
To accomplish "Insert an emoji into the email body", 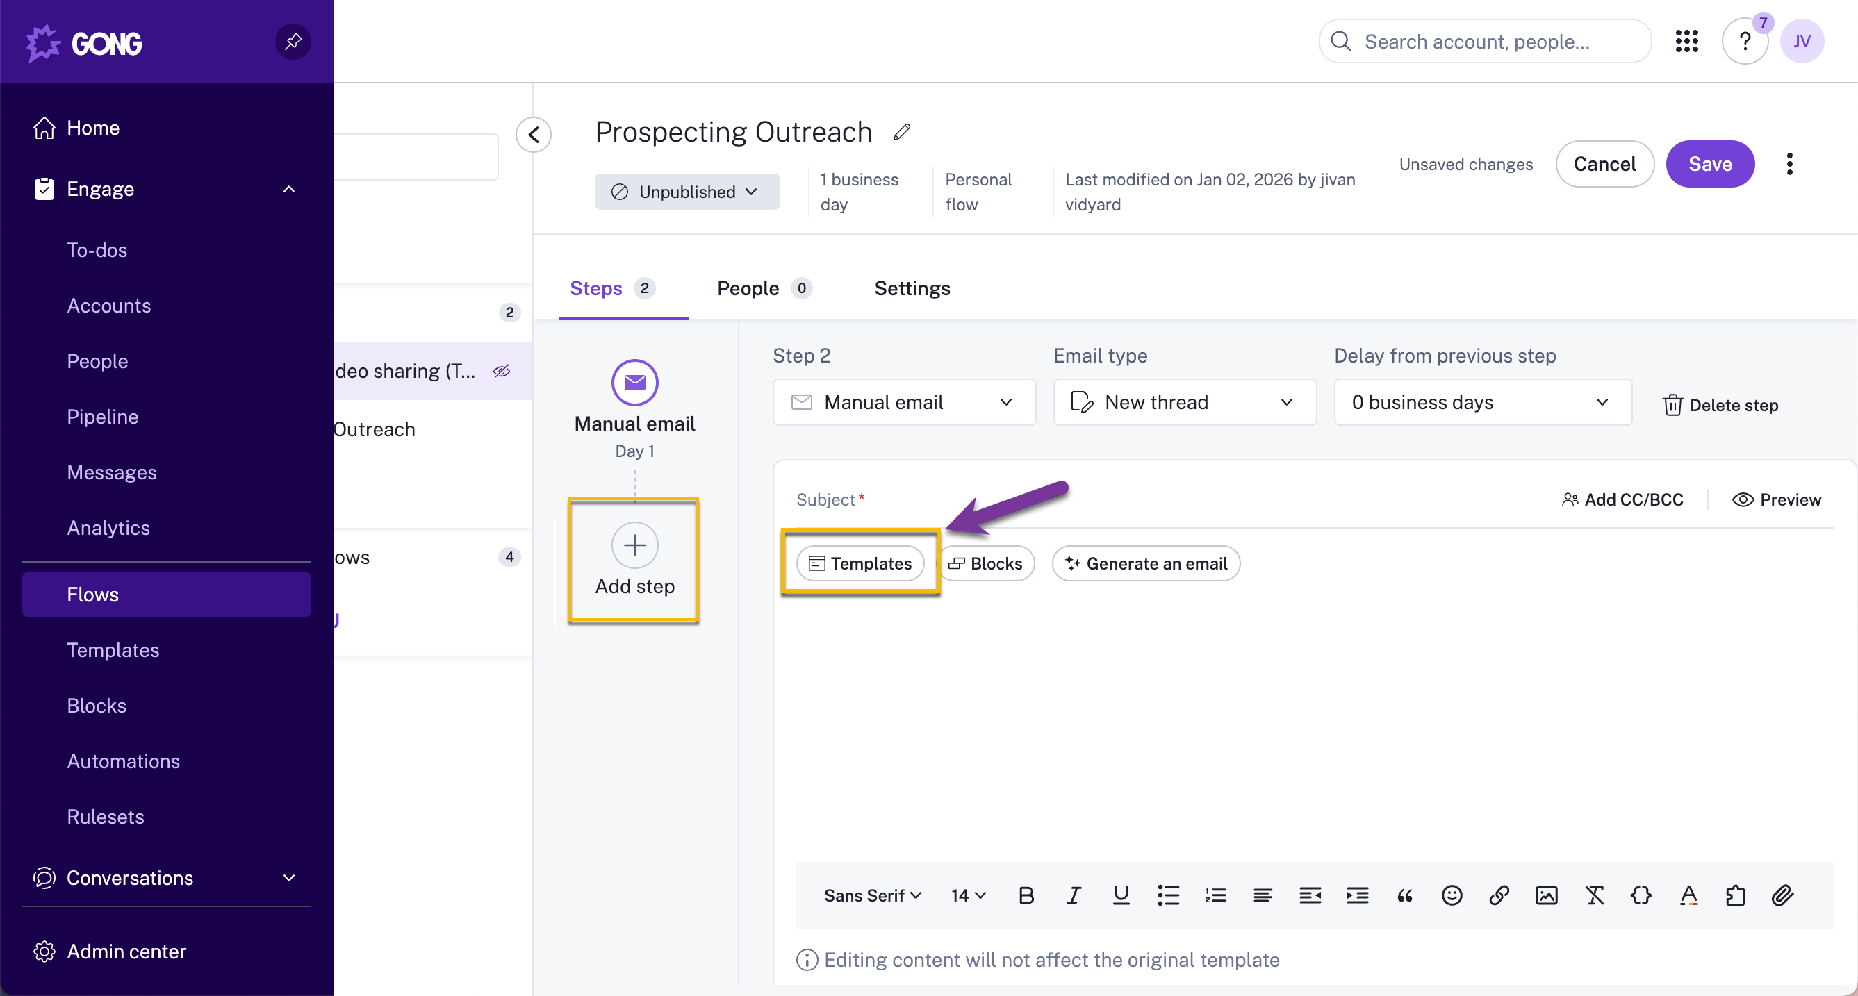I will (1452, 895).
